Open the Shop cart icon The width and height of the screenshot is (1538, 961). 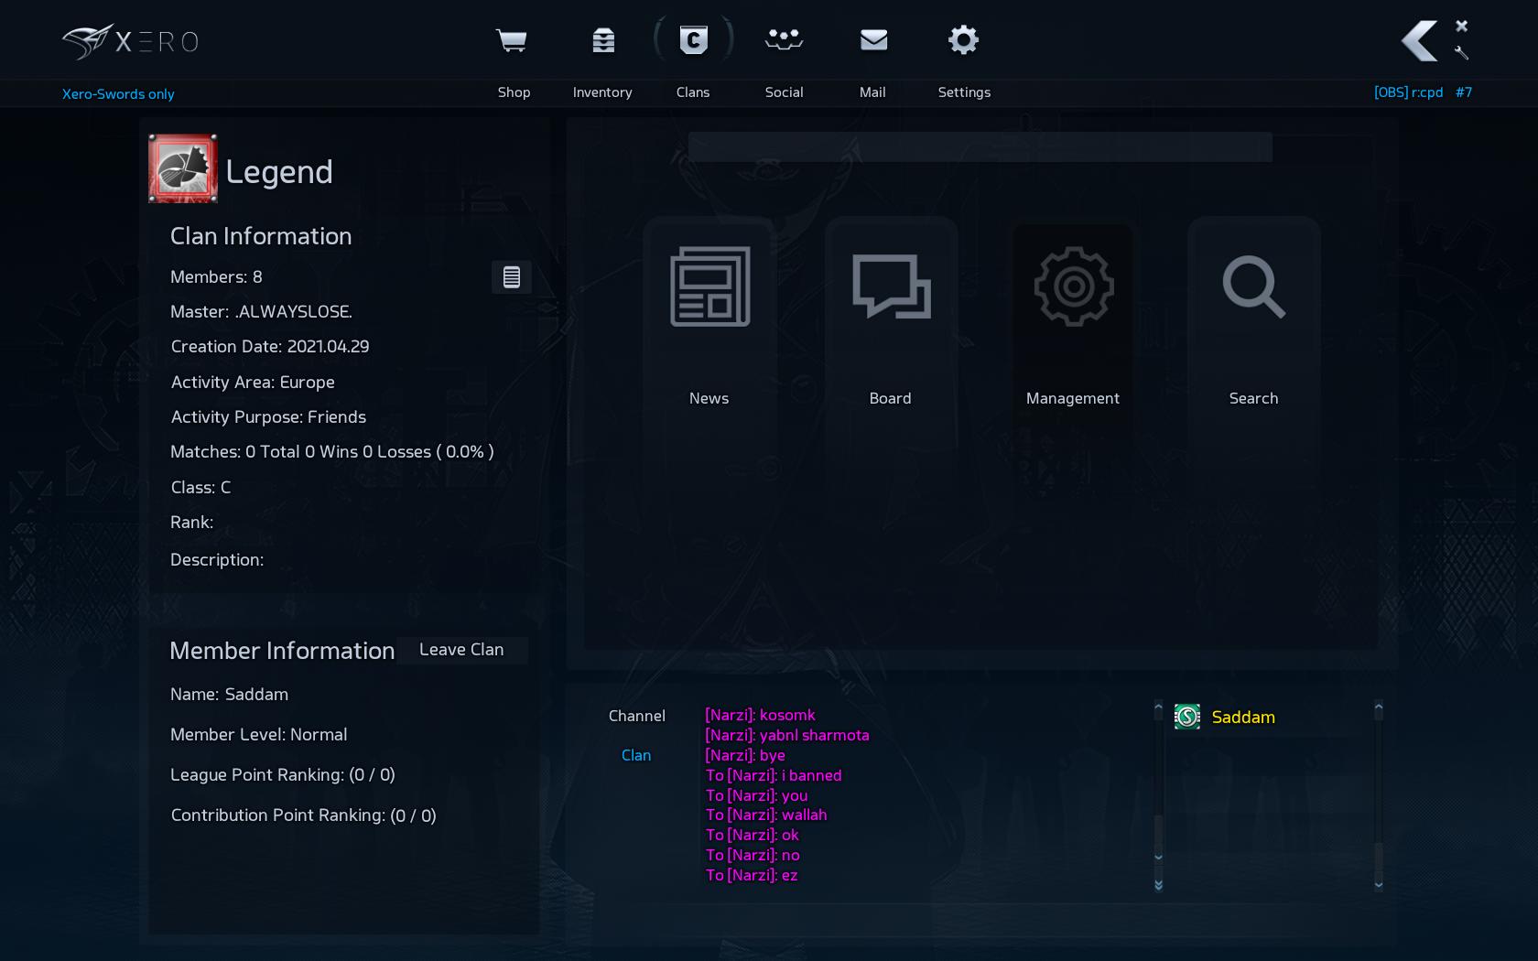coord(511,40)
